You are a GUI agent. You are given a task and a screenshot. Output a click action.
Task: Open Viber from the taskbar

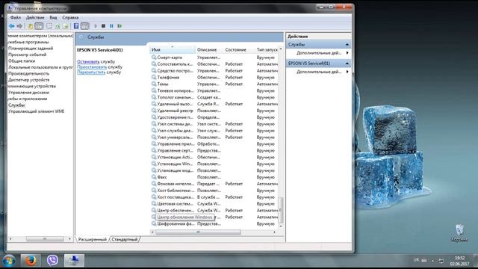(x=52, y=261)
